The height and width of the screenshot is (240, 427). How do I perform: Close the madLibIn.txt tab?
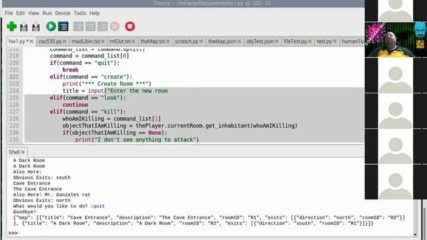click(103, 41)
